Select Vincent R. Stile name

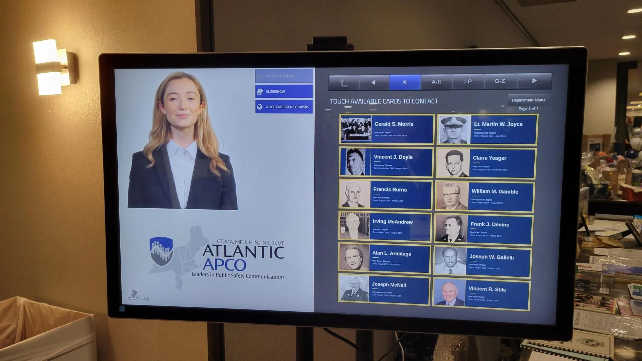[487, 289]
